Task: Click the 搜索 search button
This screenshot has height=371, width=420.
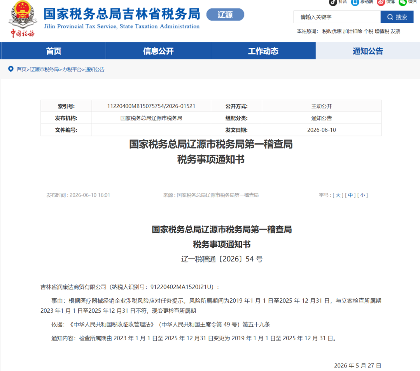Action: pos(397,17)
